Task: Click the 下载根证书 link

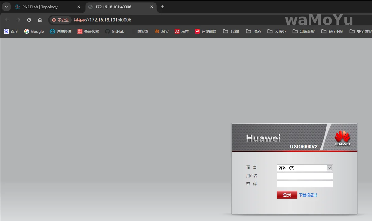Action: [308, 195]
